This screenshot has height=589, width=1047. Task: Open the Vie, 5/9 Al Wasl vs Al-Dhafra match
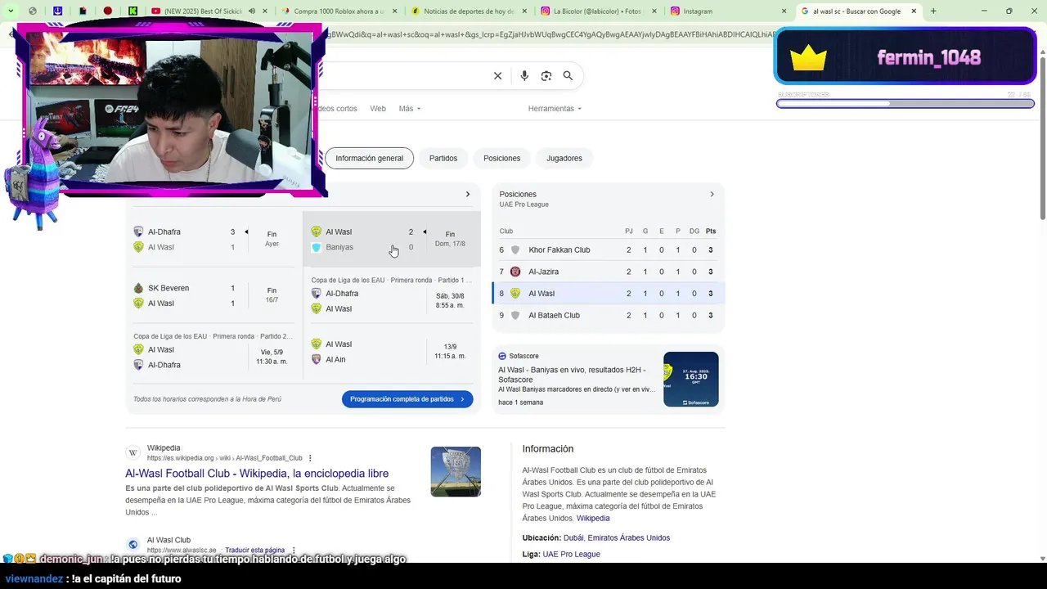click(214, 352)
